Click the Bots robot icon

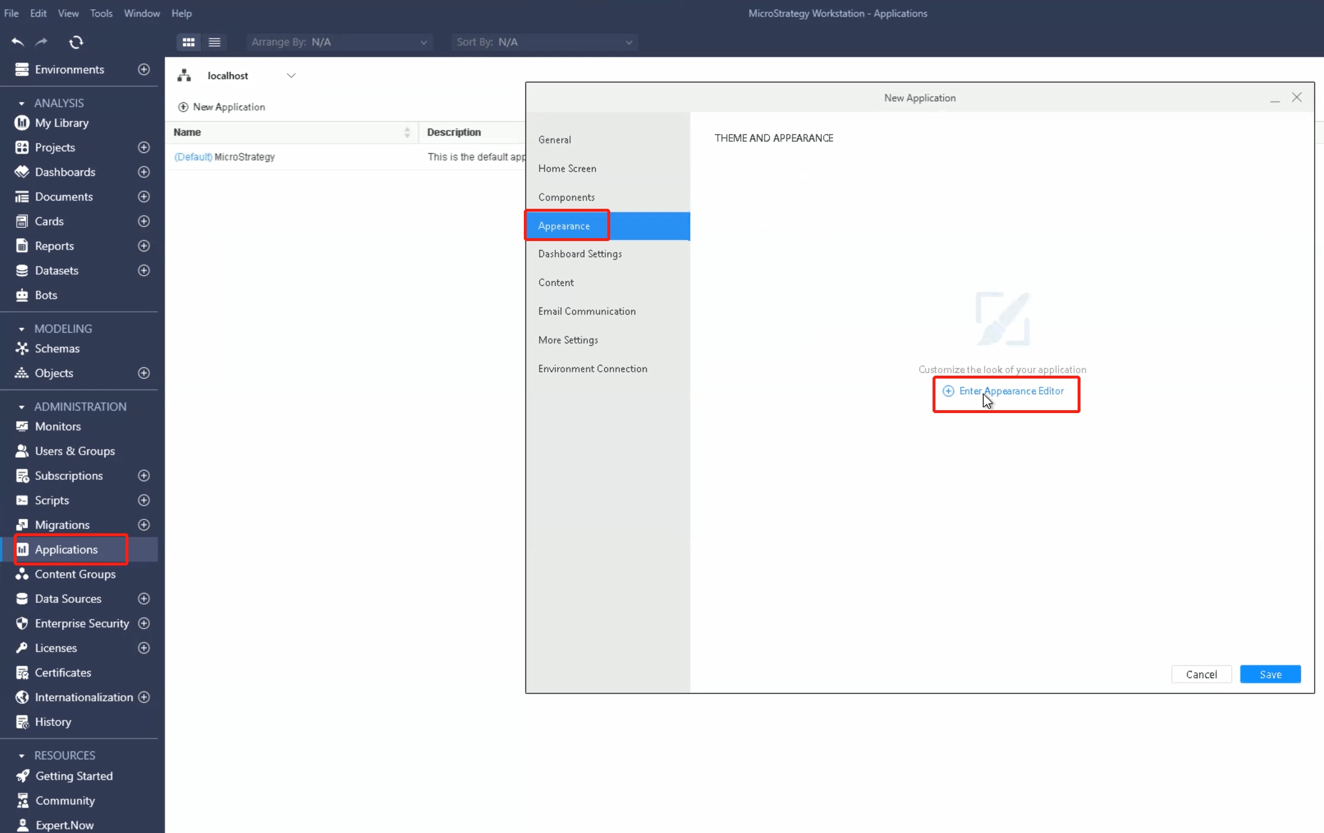click(x=22, y=295)
